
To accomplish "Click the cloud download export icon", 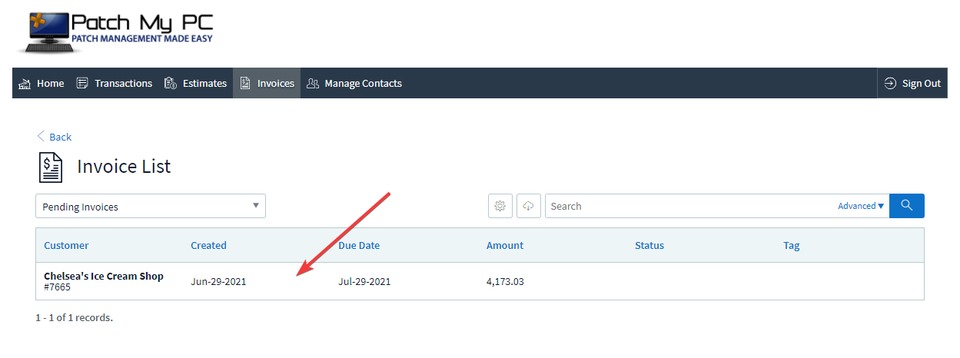I will coord(528,206).
